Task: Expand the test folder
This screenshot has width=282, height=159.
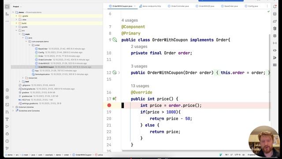Action: click(19, 81)
